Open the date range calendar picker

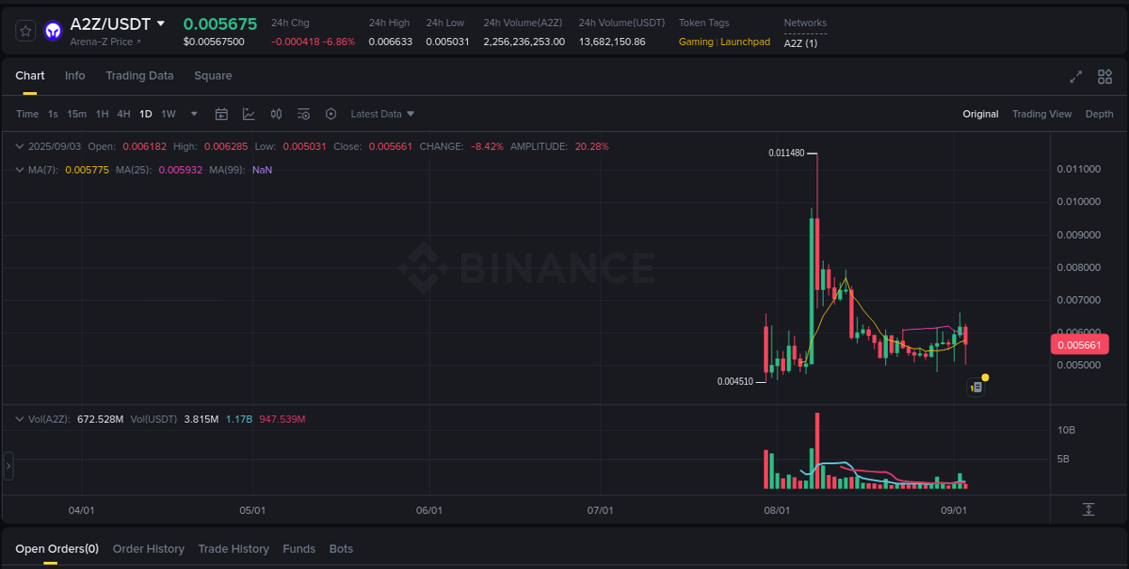[x=221, y=114]
